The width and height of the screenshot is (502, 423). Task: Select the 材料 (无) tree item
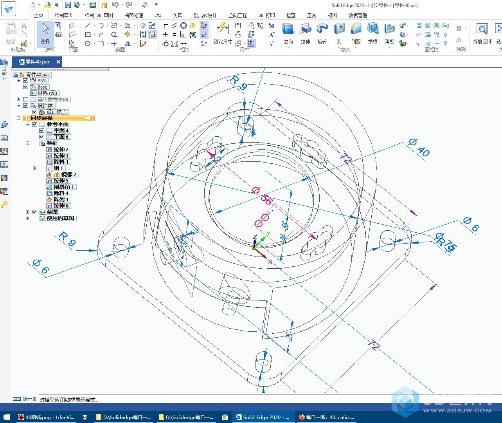coord(45,93)
